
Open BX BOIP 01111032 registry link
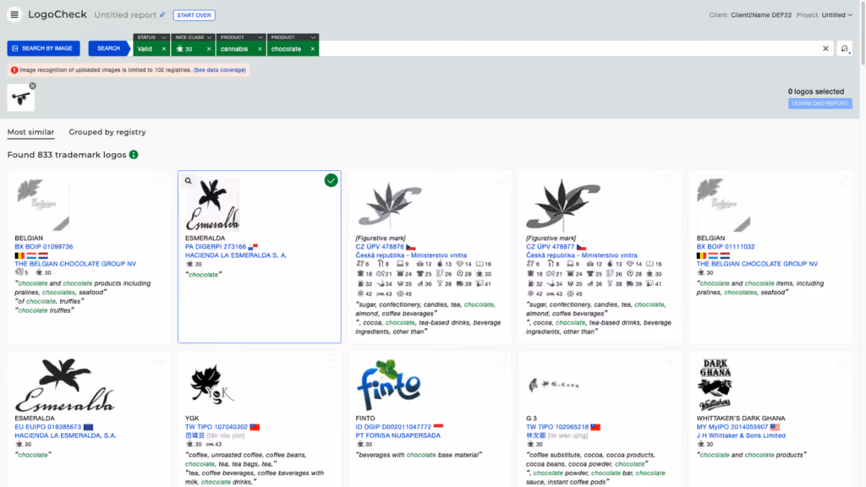[x=725, y=247]
